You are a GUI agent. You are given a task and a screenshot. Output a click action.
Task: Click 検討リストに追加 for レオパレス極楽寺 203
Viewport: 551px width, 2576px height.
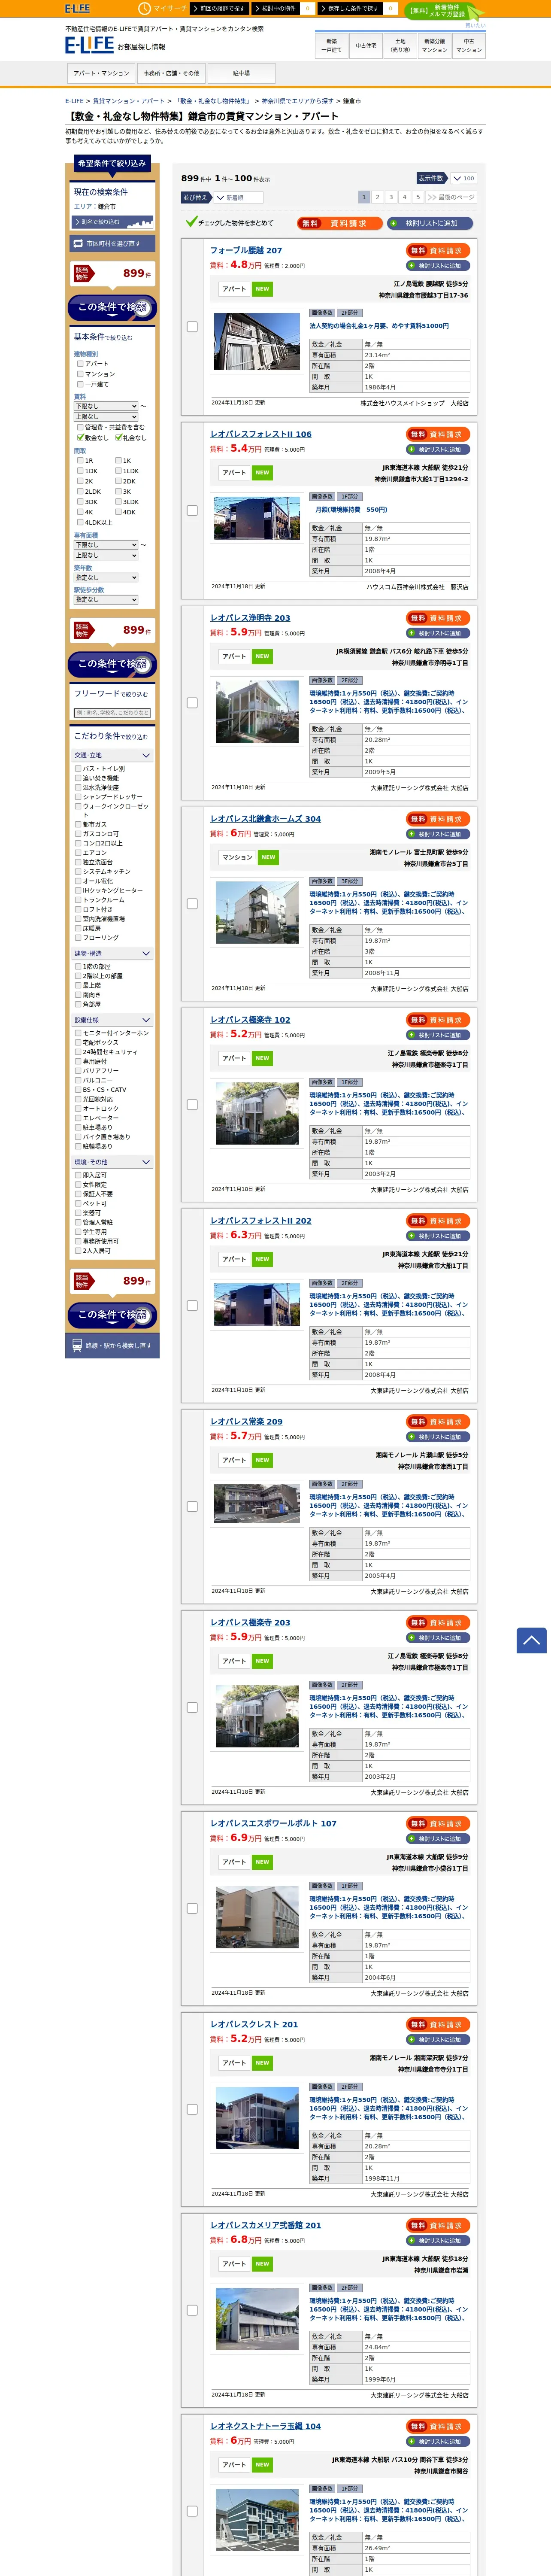point(438,1638)
